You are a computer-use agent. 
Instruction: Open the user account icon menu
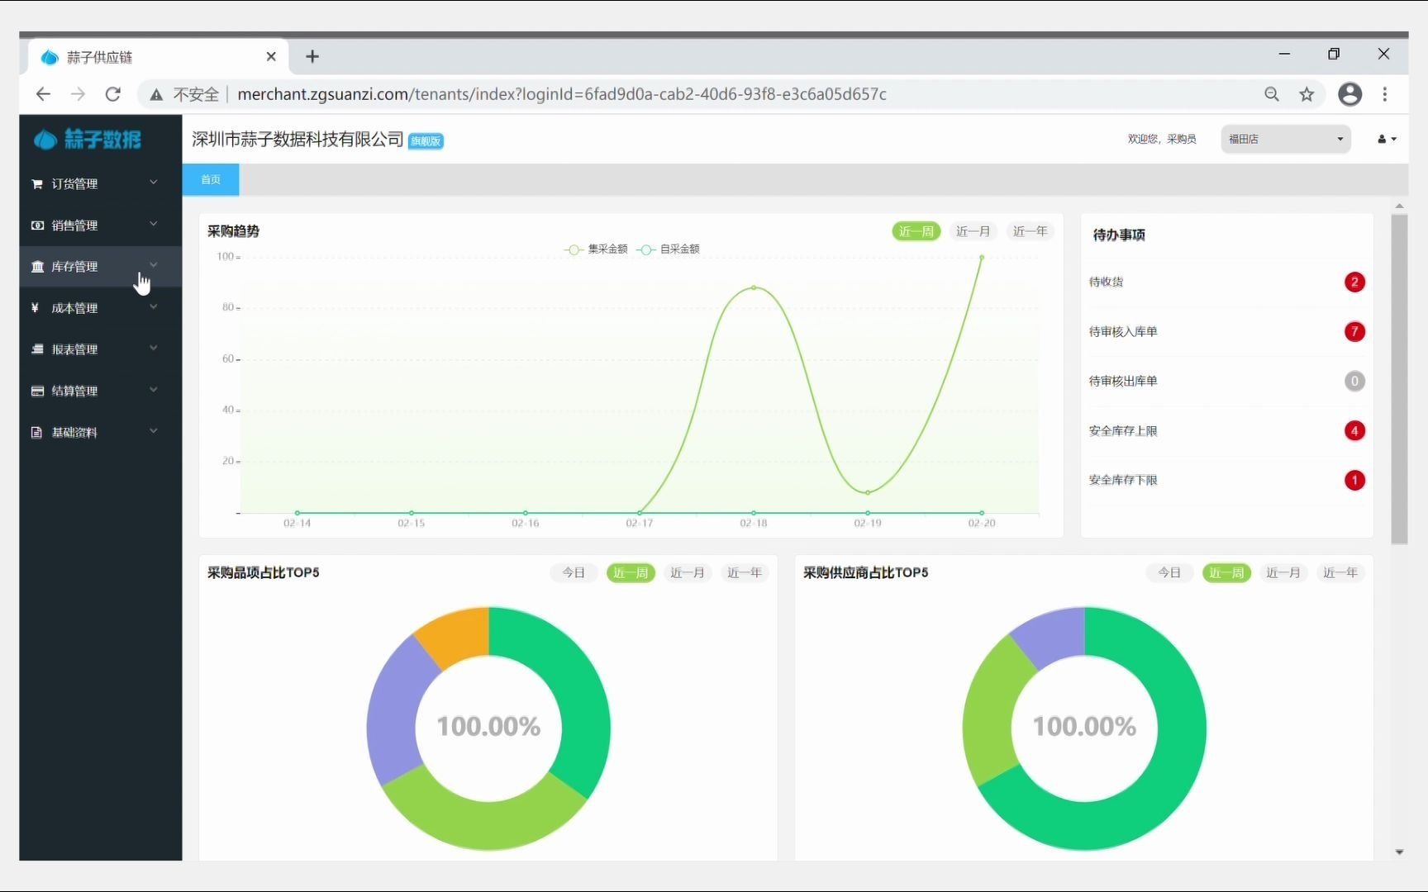coord(1387,139)
